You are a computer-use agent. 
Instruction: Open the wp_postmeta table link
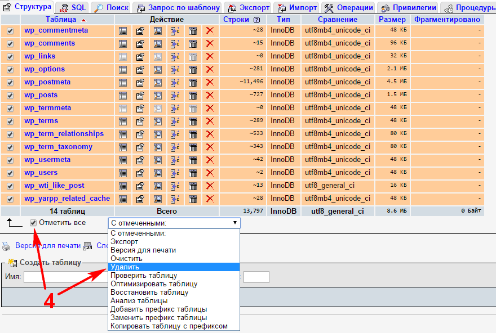click(47, 82)
